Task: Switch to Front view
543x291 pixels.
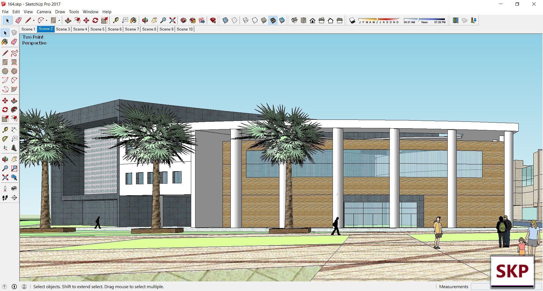Action: coord(313,20)
